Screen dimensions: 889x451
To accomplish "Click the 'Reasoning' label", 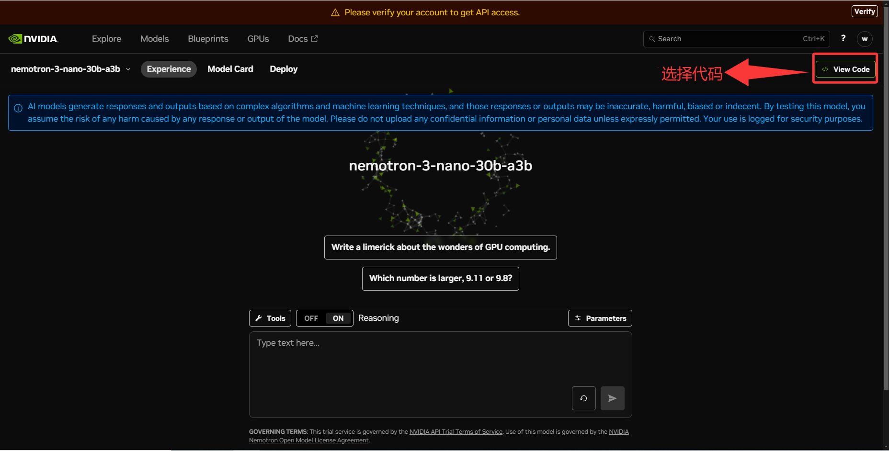I will 378,318.
